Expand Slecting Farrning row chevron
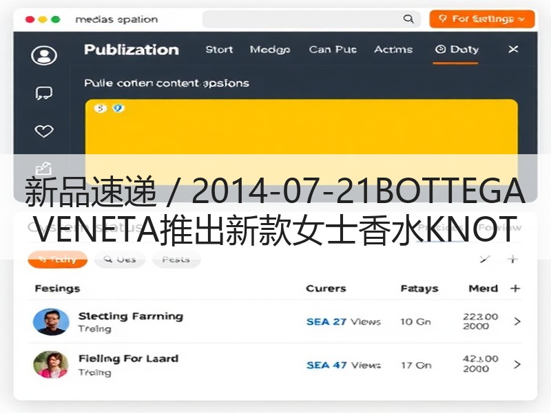The image size is (551, 413). coord(517,321)
